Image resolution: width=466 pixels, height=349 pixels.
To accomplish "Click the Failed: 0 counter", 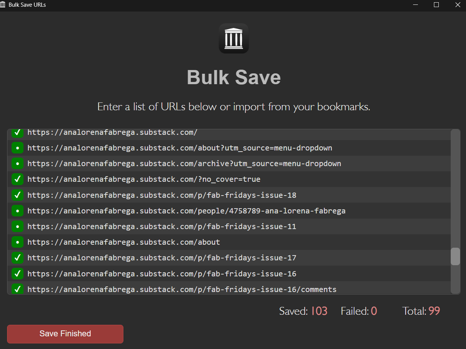I will [x=359, y=311].
